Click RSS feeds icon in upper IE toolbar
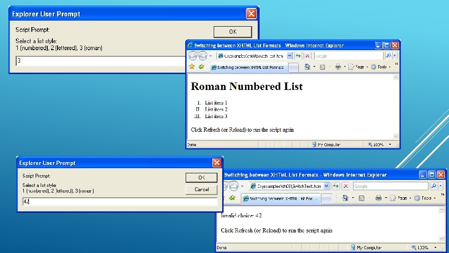The width and height of the screenshot is (449, 253). pos(322,67)
